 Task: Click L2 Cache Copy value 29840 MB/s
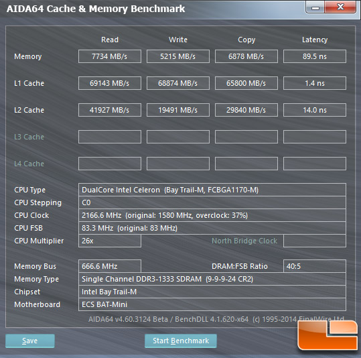point(246,110)
